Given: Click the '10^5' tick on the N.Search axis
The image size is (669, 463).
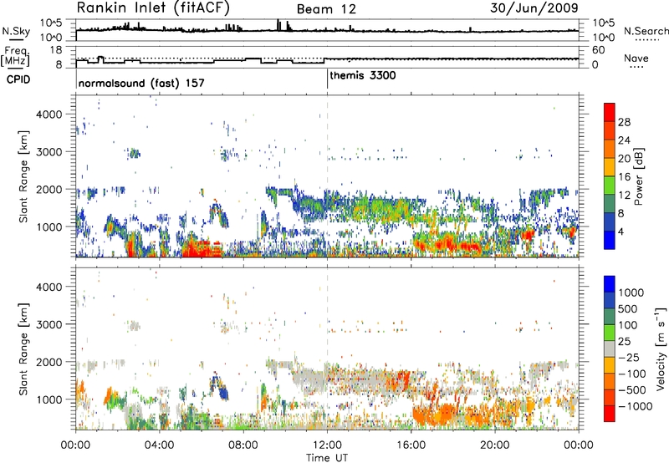Looking at the screenshot, I should click(x=604, y=23).
